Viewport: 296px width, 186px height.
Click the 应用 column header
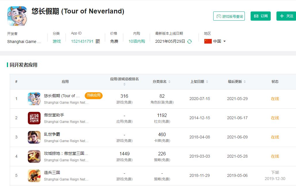pos(65,81)
